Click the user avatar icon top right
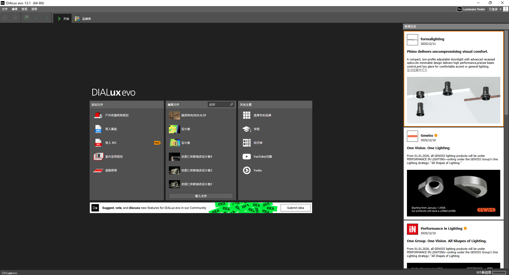509x275 pixels. (506, 9)
